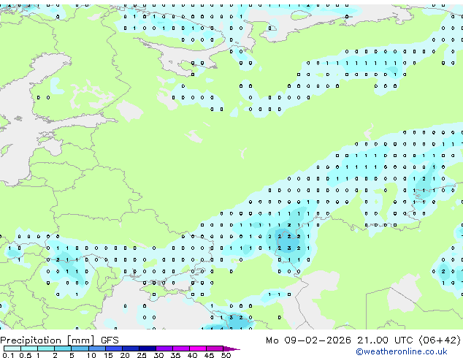Click the "25" legend value
This screenshot has height=358, width=463.
pos(142,355)
